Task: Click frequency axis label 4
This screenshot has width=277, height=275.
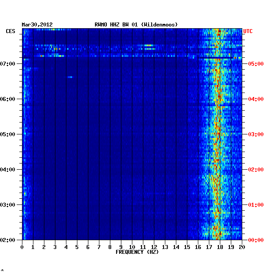Action: click(66, 247)
